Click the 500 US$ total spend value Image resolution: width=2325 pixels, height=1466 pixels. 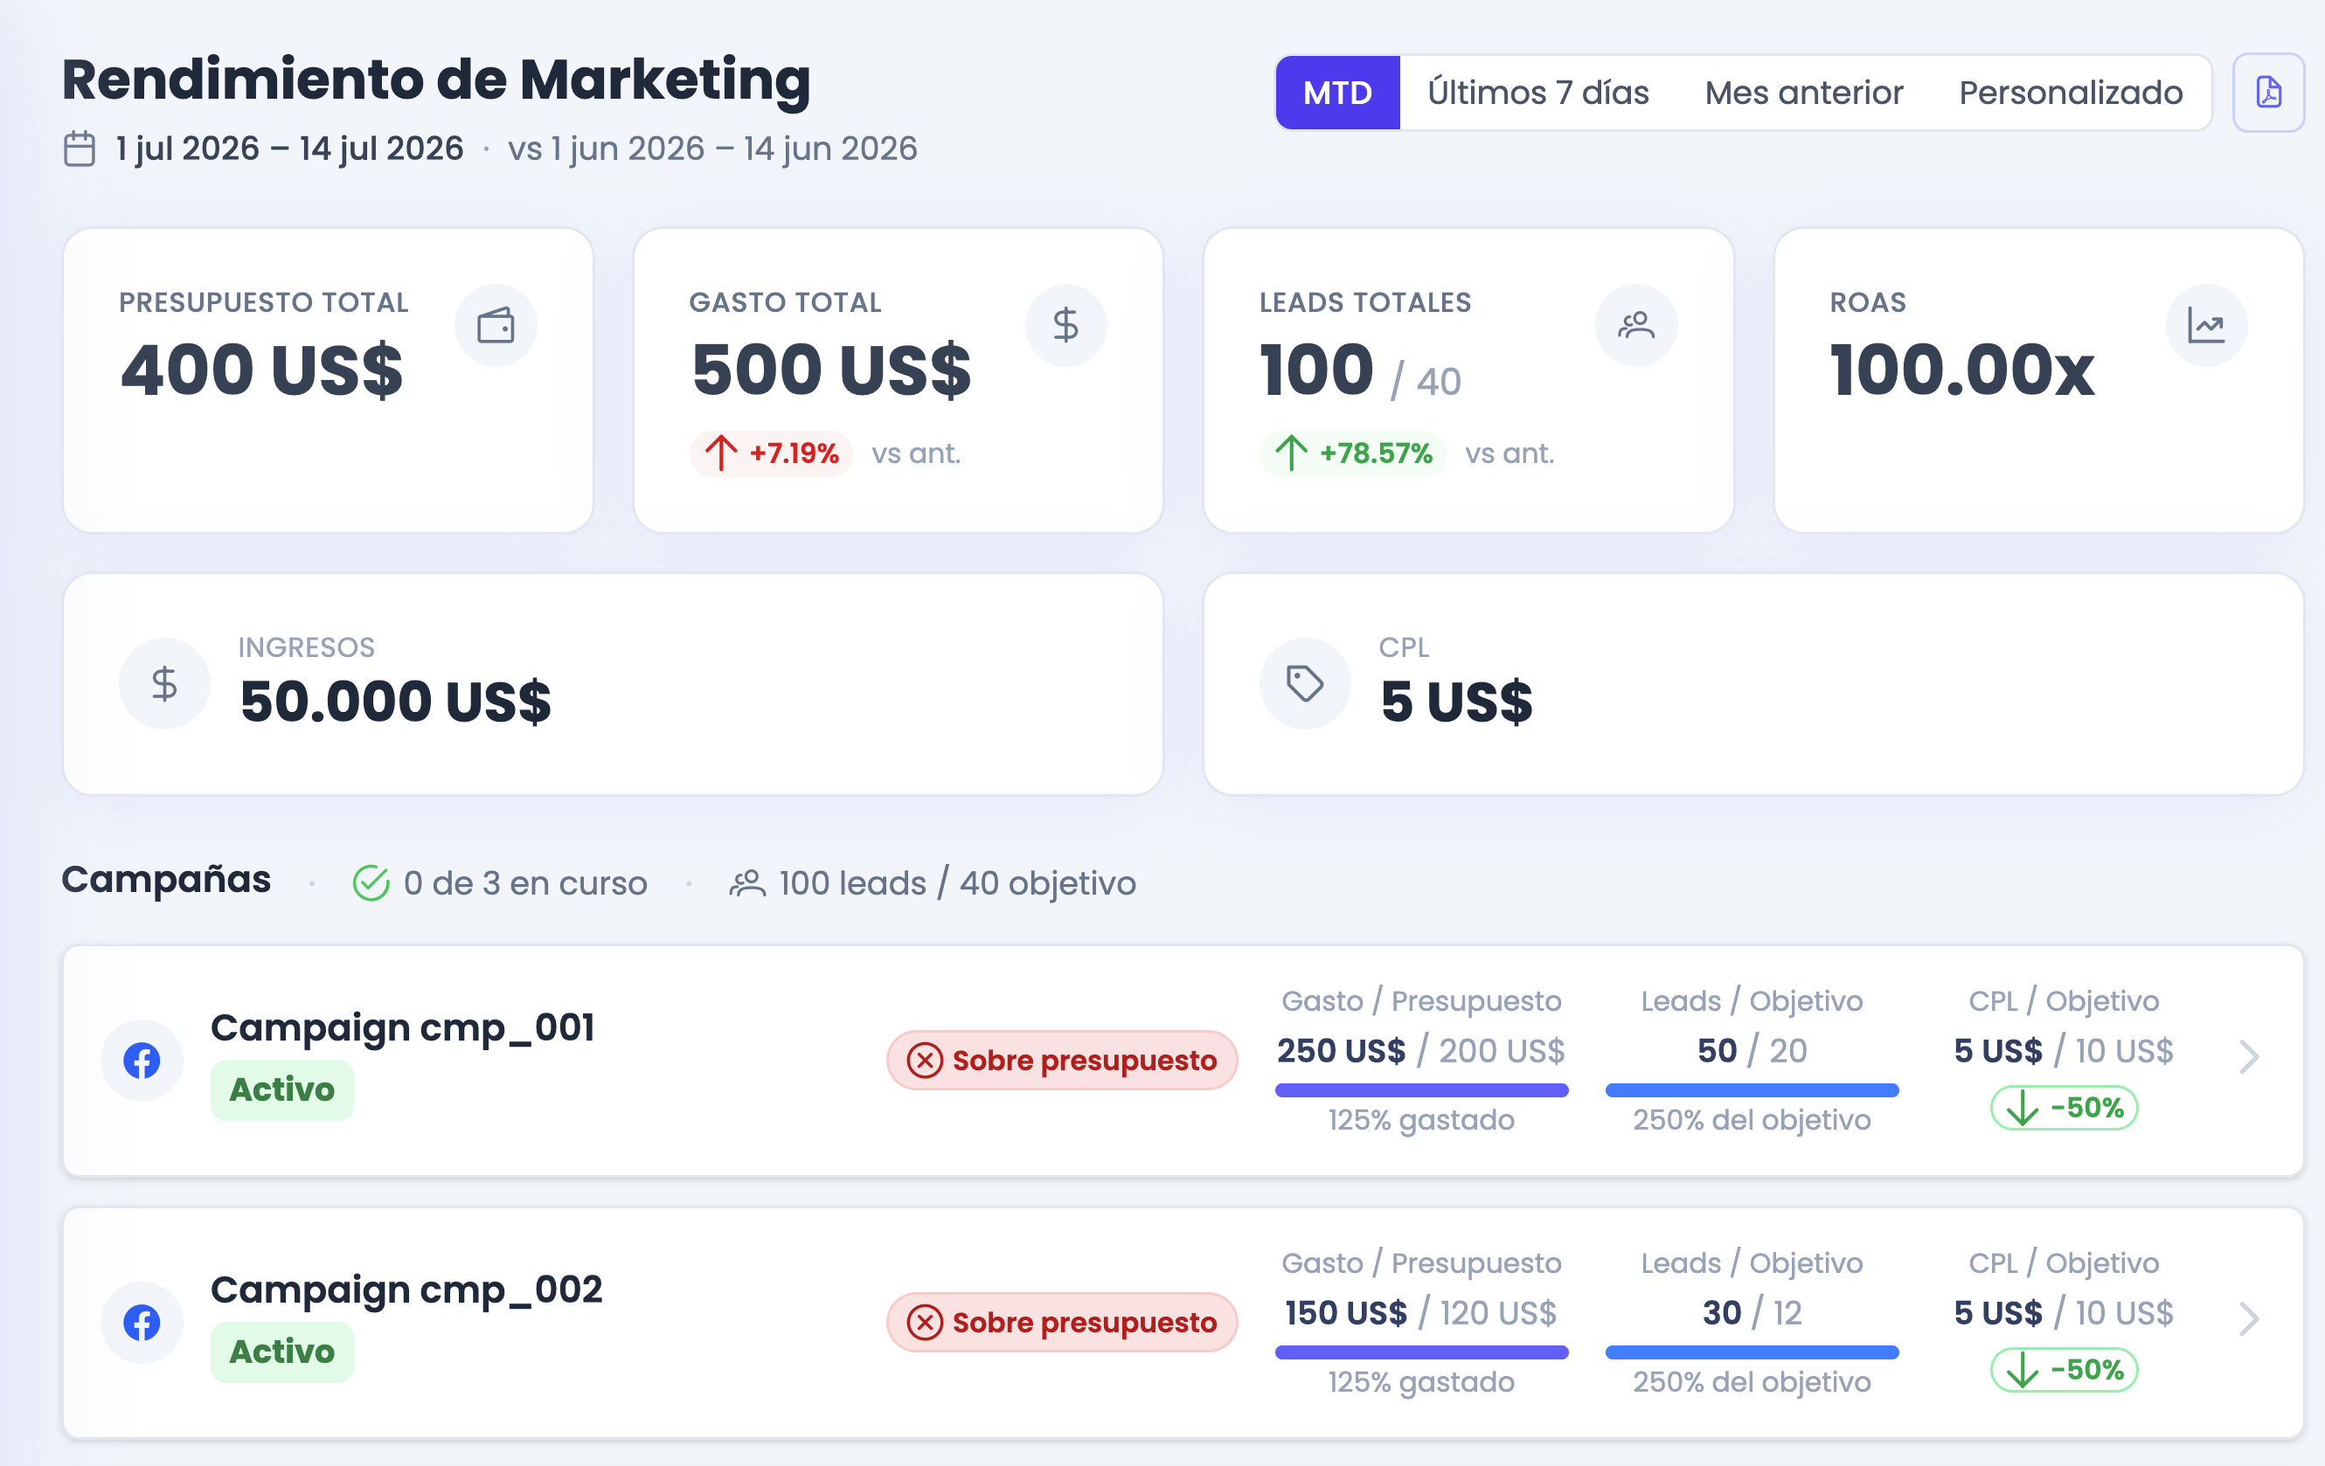(831, 370)
